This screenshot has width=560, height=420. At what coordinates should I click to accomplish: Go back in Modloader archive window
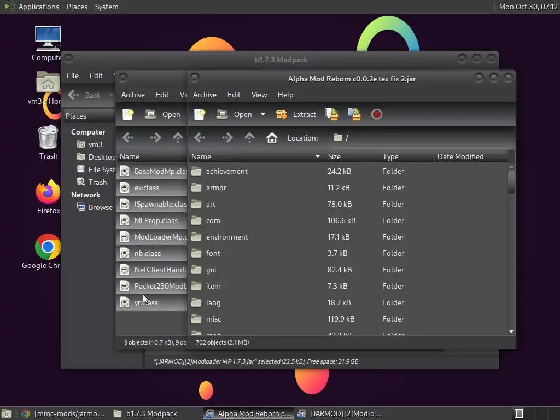coord(127,137)
